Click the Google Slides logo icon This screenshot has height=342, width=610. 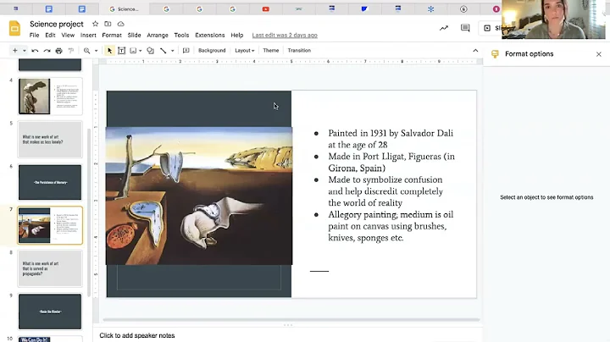14,28
